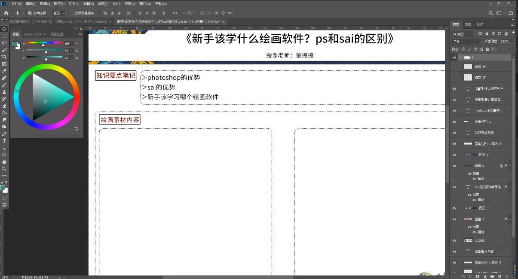Click lock position icon in Layers panel

475,49
